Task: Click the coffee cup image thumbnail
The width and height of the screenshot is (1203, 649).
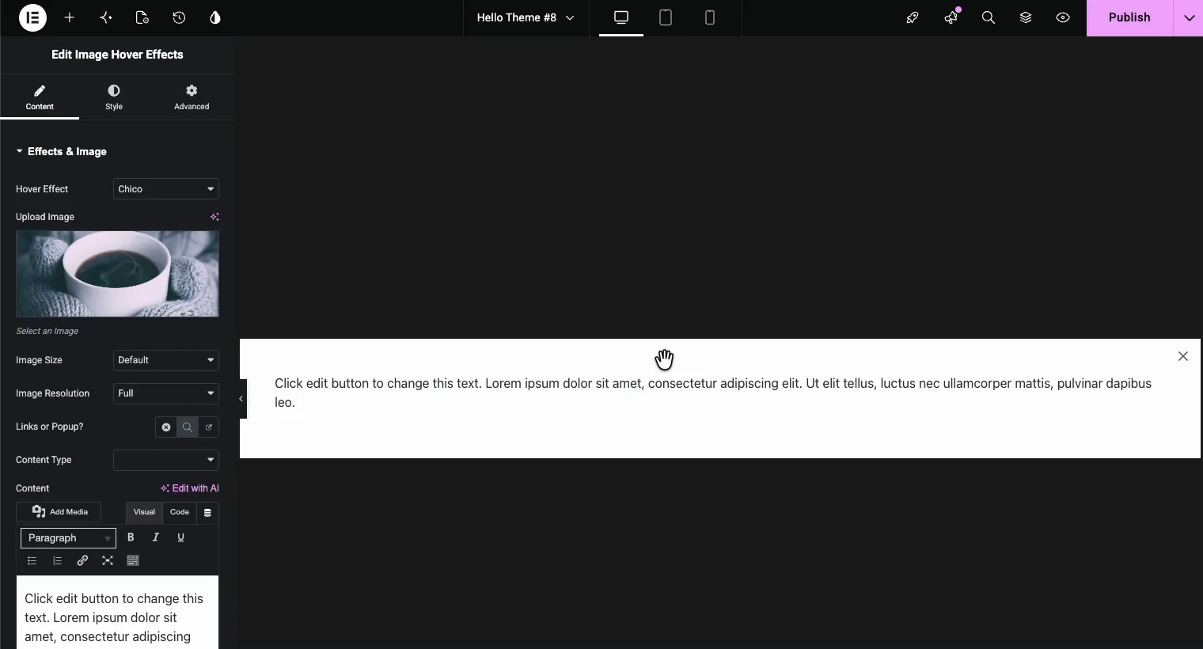Action: click(x=117, y=274)
